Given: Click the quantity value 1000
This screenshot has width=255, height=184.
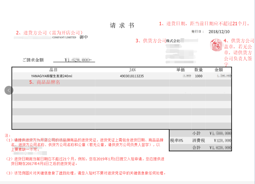Looking at the screenshot, I should [199, 76].
